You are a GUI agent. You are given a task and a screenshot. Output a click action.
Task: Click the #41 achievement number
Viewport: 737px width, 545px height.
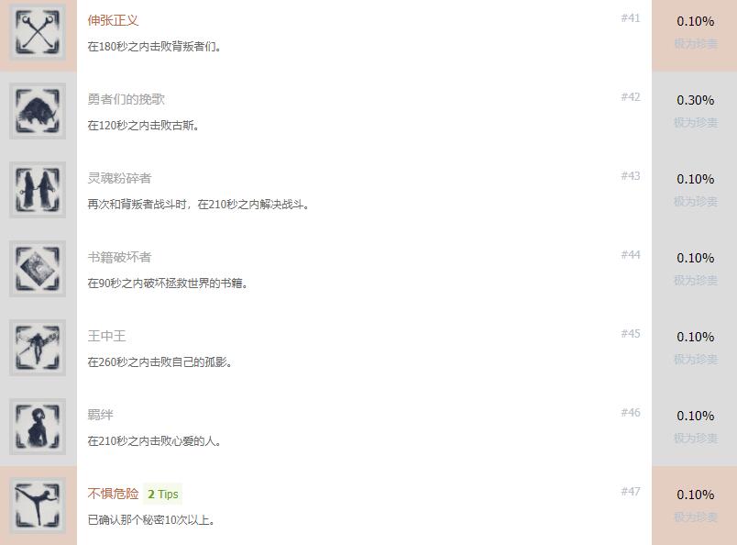[x=631, y=17]
